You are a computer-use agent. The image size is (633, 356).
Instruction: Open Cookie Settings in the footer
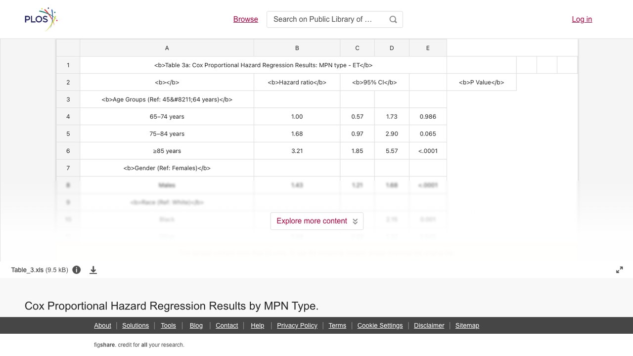tap(380, 325)
